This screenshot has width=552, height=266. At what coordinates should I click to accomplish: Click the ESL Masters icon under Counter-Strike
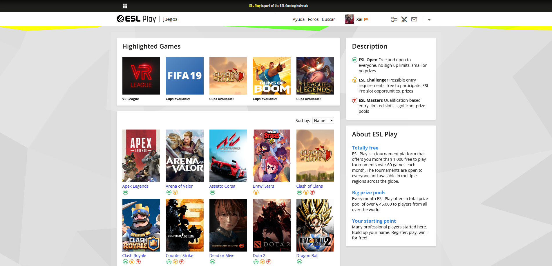pyautogui.click(x=182, y=262)
